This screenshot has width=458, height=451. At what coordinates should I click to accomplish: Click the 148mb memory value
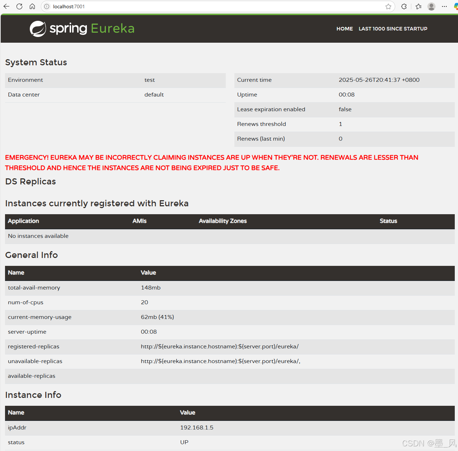[151, 288]
